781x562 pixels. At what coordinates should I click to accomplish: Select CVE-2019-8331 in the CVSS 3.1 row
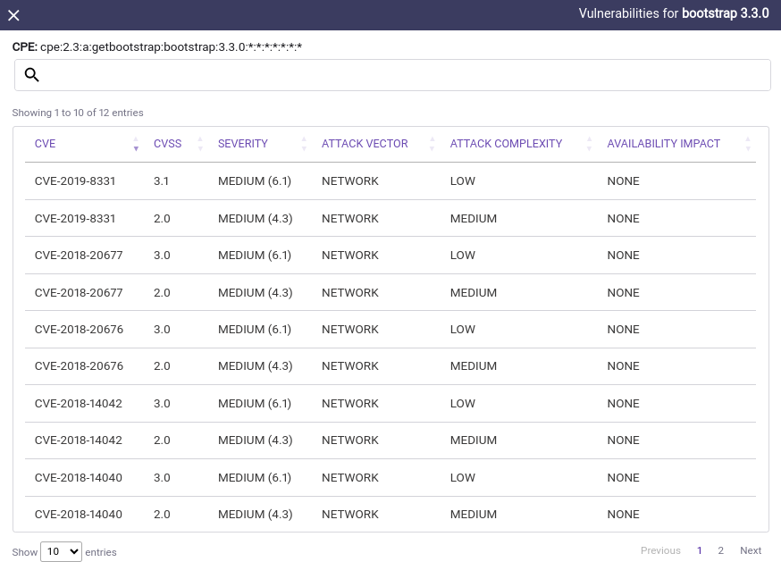[75, 180]
